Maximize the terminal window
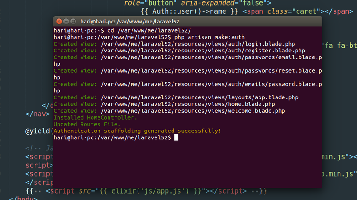 pos(74,21)
